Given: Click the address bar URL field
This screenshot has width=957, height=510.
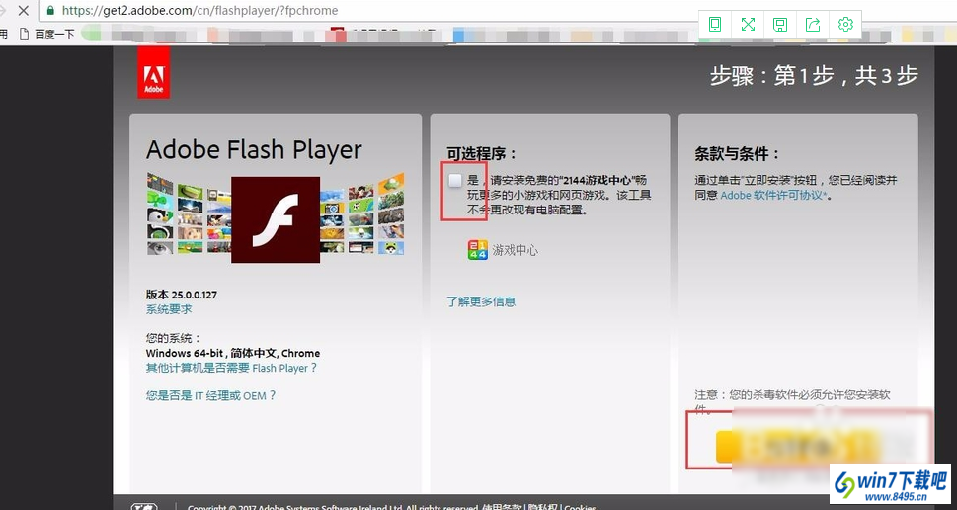Looking at the screenshot, I should coord(366,11).
